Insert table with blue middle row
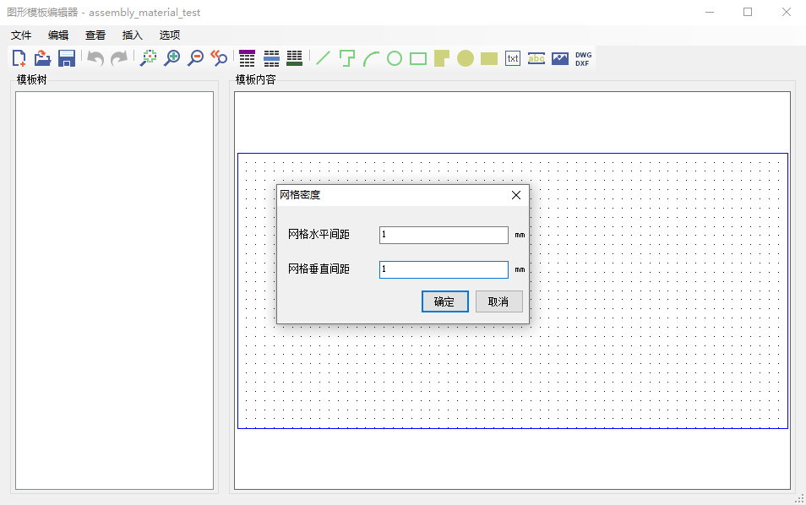 click(x=271, y=58)
